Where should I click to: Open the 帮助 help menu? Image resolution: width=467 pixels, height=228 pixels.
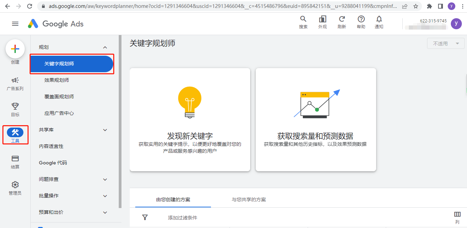pos(361,22)
